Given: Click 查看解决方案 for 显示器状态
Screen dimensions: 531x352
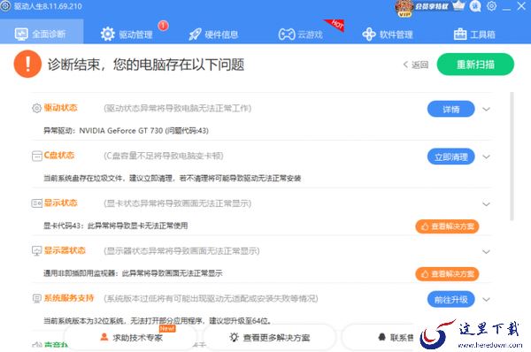Looking at the screenshot, I should click(447, 273).
